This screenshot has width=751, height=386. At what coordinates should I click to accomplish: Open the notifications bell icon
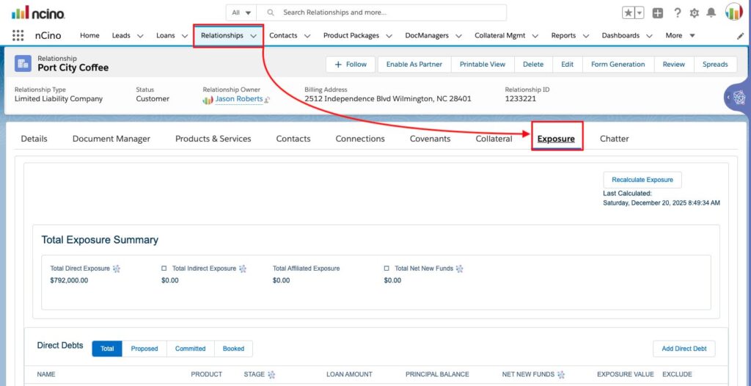(711, 13)
